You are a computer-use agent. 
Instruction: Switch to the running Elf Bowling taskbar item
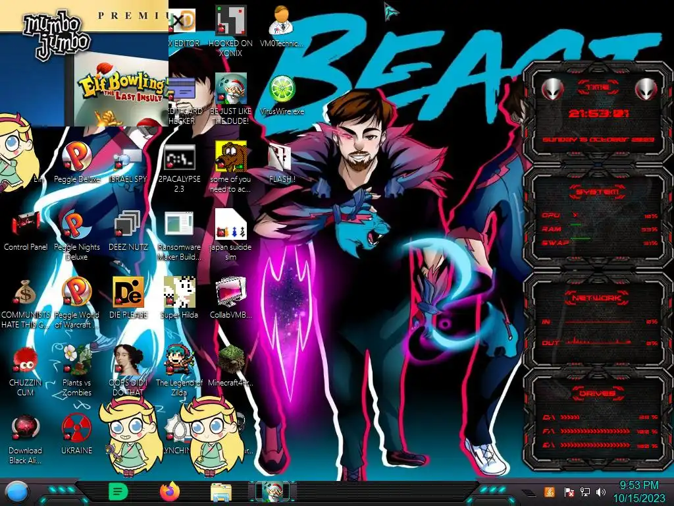point(272,492)
